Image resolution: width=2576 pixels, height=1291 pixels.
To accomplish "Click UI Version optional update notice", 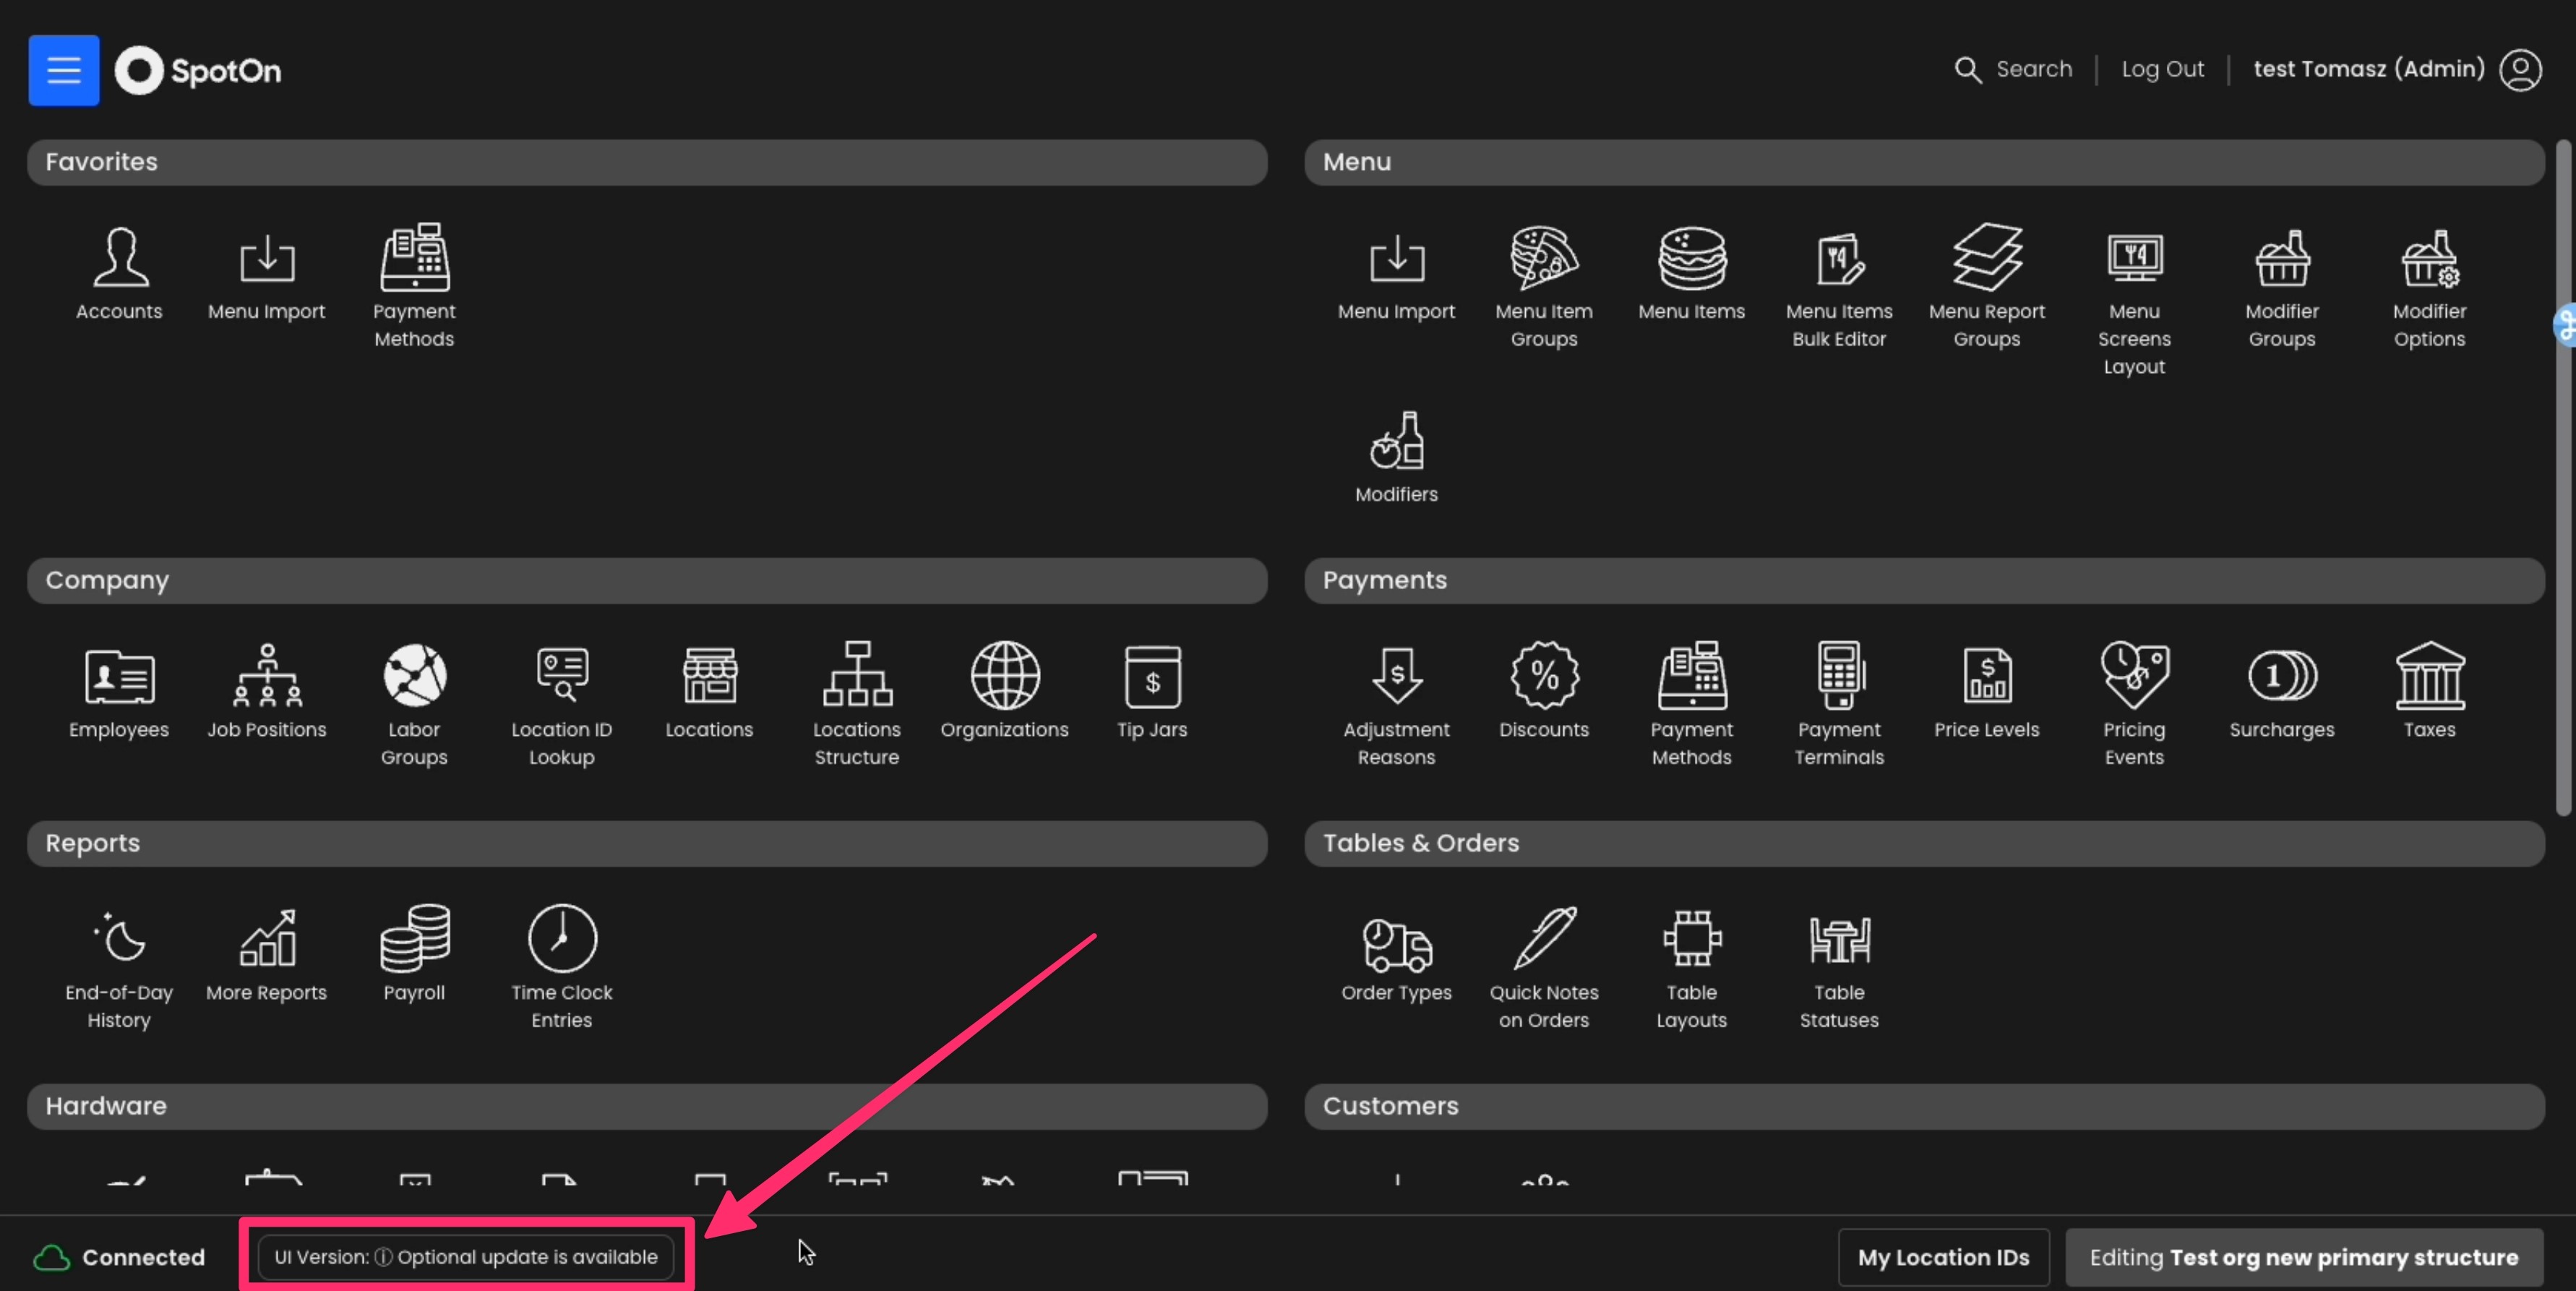I will click(x=466, y=1256).
